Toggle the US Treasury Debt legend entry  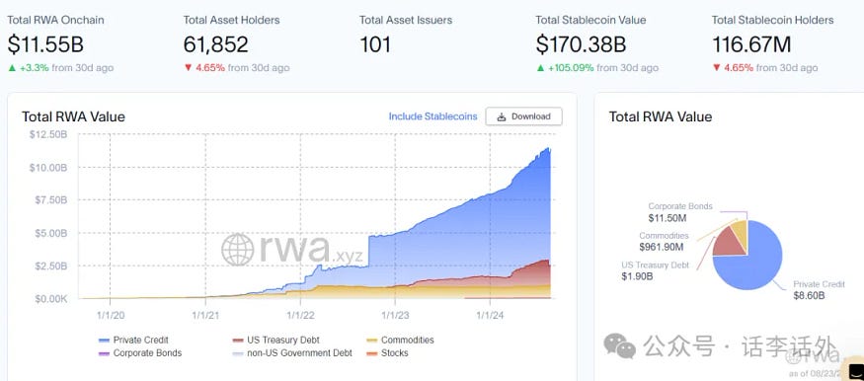coord(276,341)
